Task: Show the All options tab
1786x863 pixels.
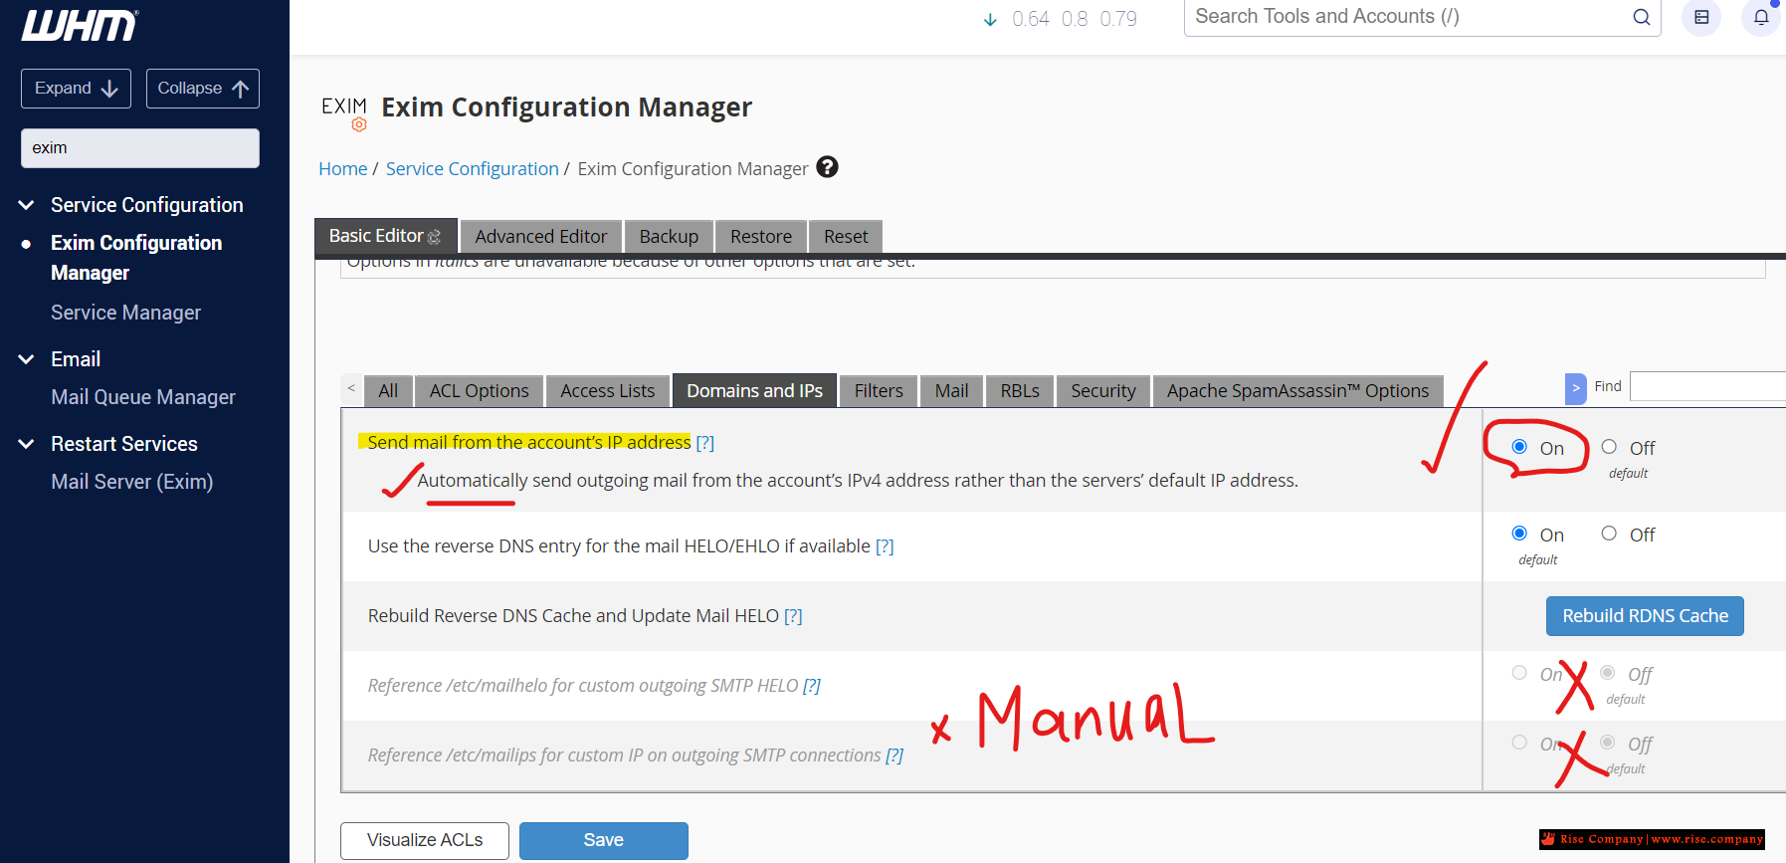Action: point(388,391)
